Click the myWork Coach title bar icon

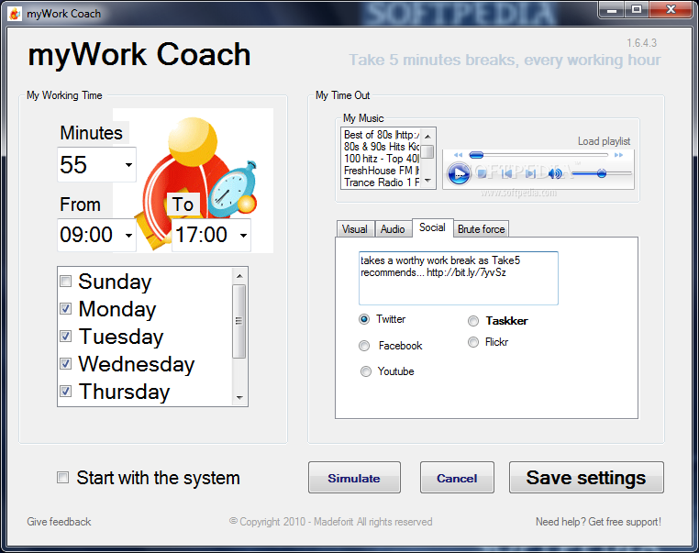(x=15, y=14)
